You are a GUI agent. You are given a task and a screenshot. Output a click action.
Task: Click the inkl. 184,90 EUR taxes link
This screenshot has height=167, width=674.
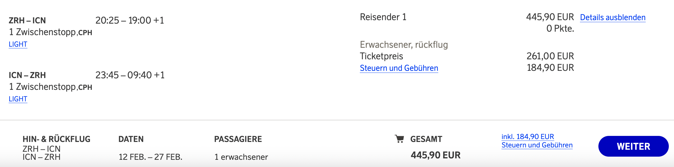527,137
